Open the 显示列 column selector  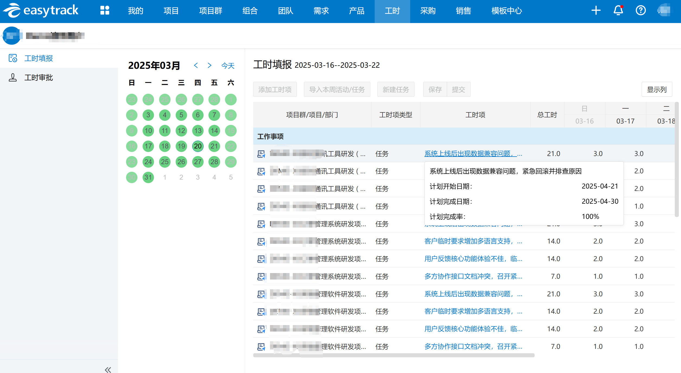click(x=657, y=89)
